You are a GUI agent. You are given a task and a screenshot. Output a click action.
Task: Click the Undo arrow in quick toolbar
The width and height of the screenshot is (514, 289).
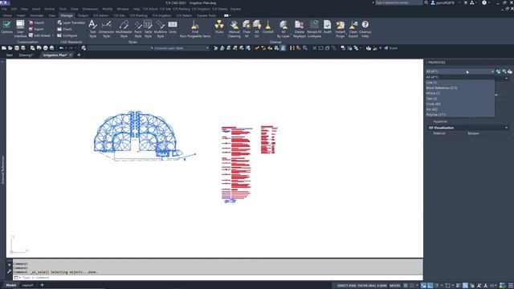(x=61, y=48)
